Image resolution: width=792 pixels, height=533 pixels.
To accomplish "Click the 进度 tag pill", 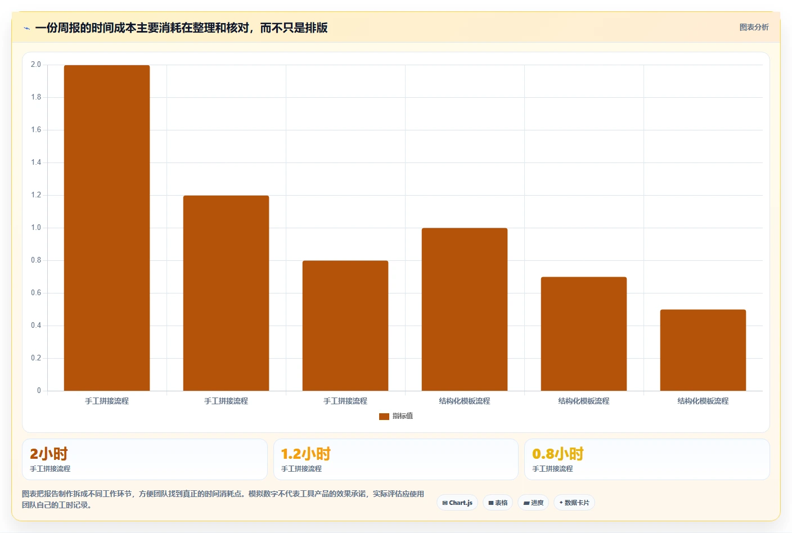I will [x=533, y=503].
